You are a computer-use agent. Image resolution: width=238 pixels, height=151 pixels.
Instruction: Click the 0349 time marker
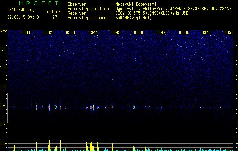pos(206,32)
